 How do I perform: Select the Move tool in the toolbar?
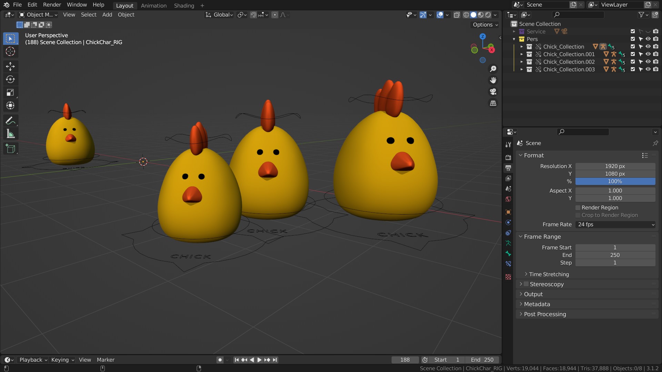[x=10, y=66]
